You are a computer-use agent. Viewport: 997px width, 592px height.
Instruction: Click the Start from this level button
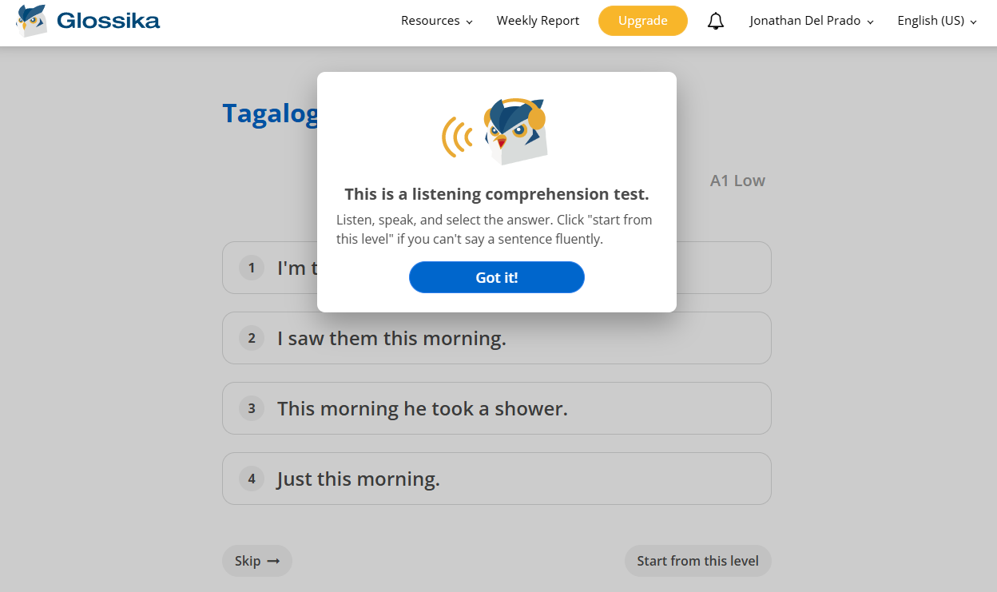tap(698, 561)
